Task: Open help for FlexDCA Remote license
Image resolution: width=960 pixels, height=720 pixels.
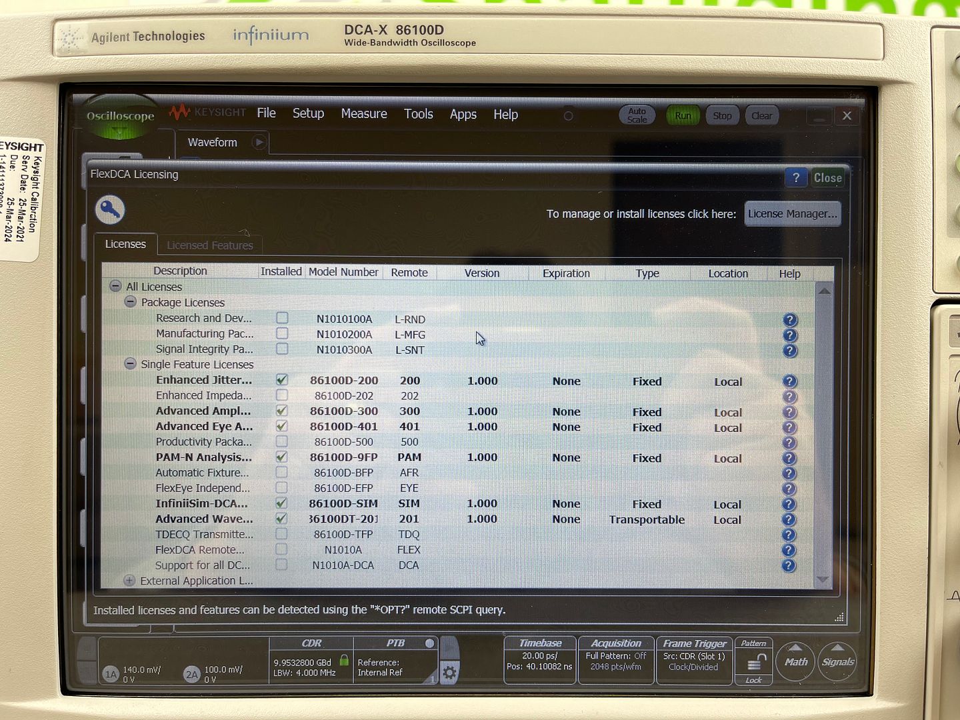Action: point(789,550)
